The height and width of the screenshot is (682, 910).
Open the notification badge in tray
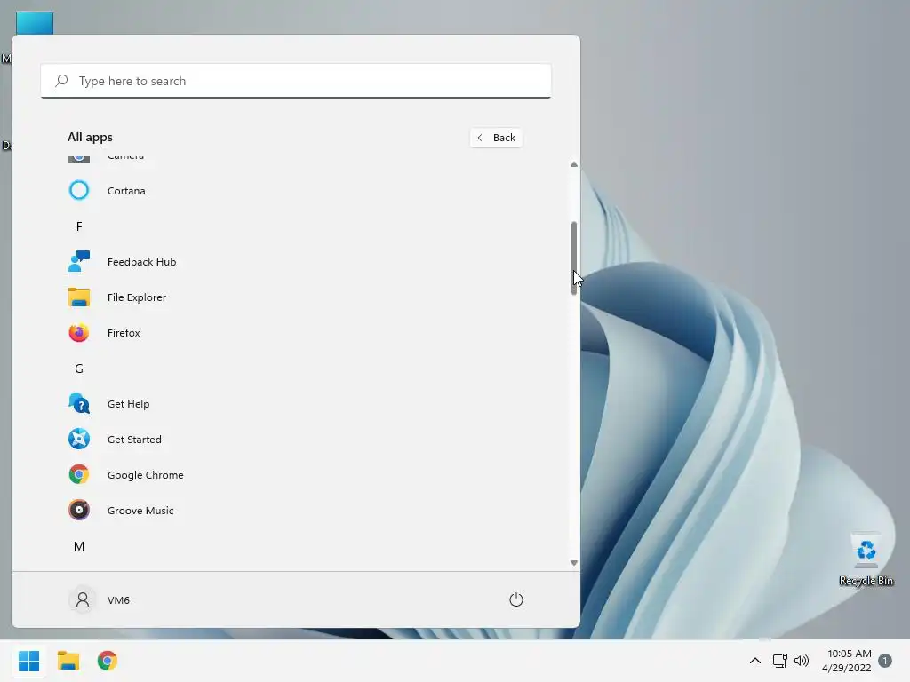click(x=885, y=661)
